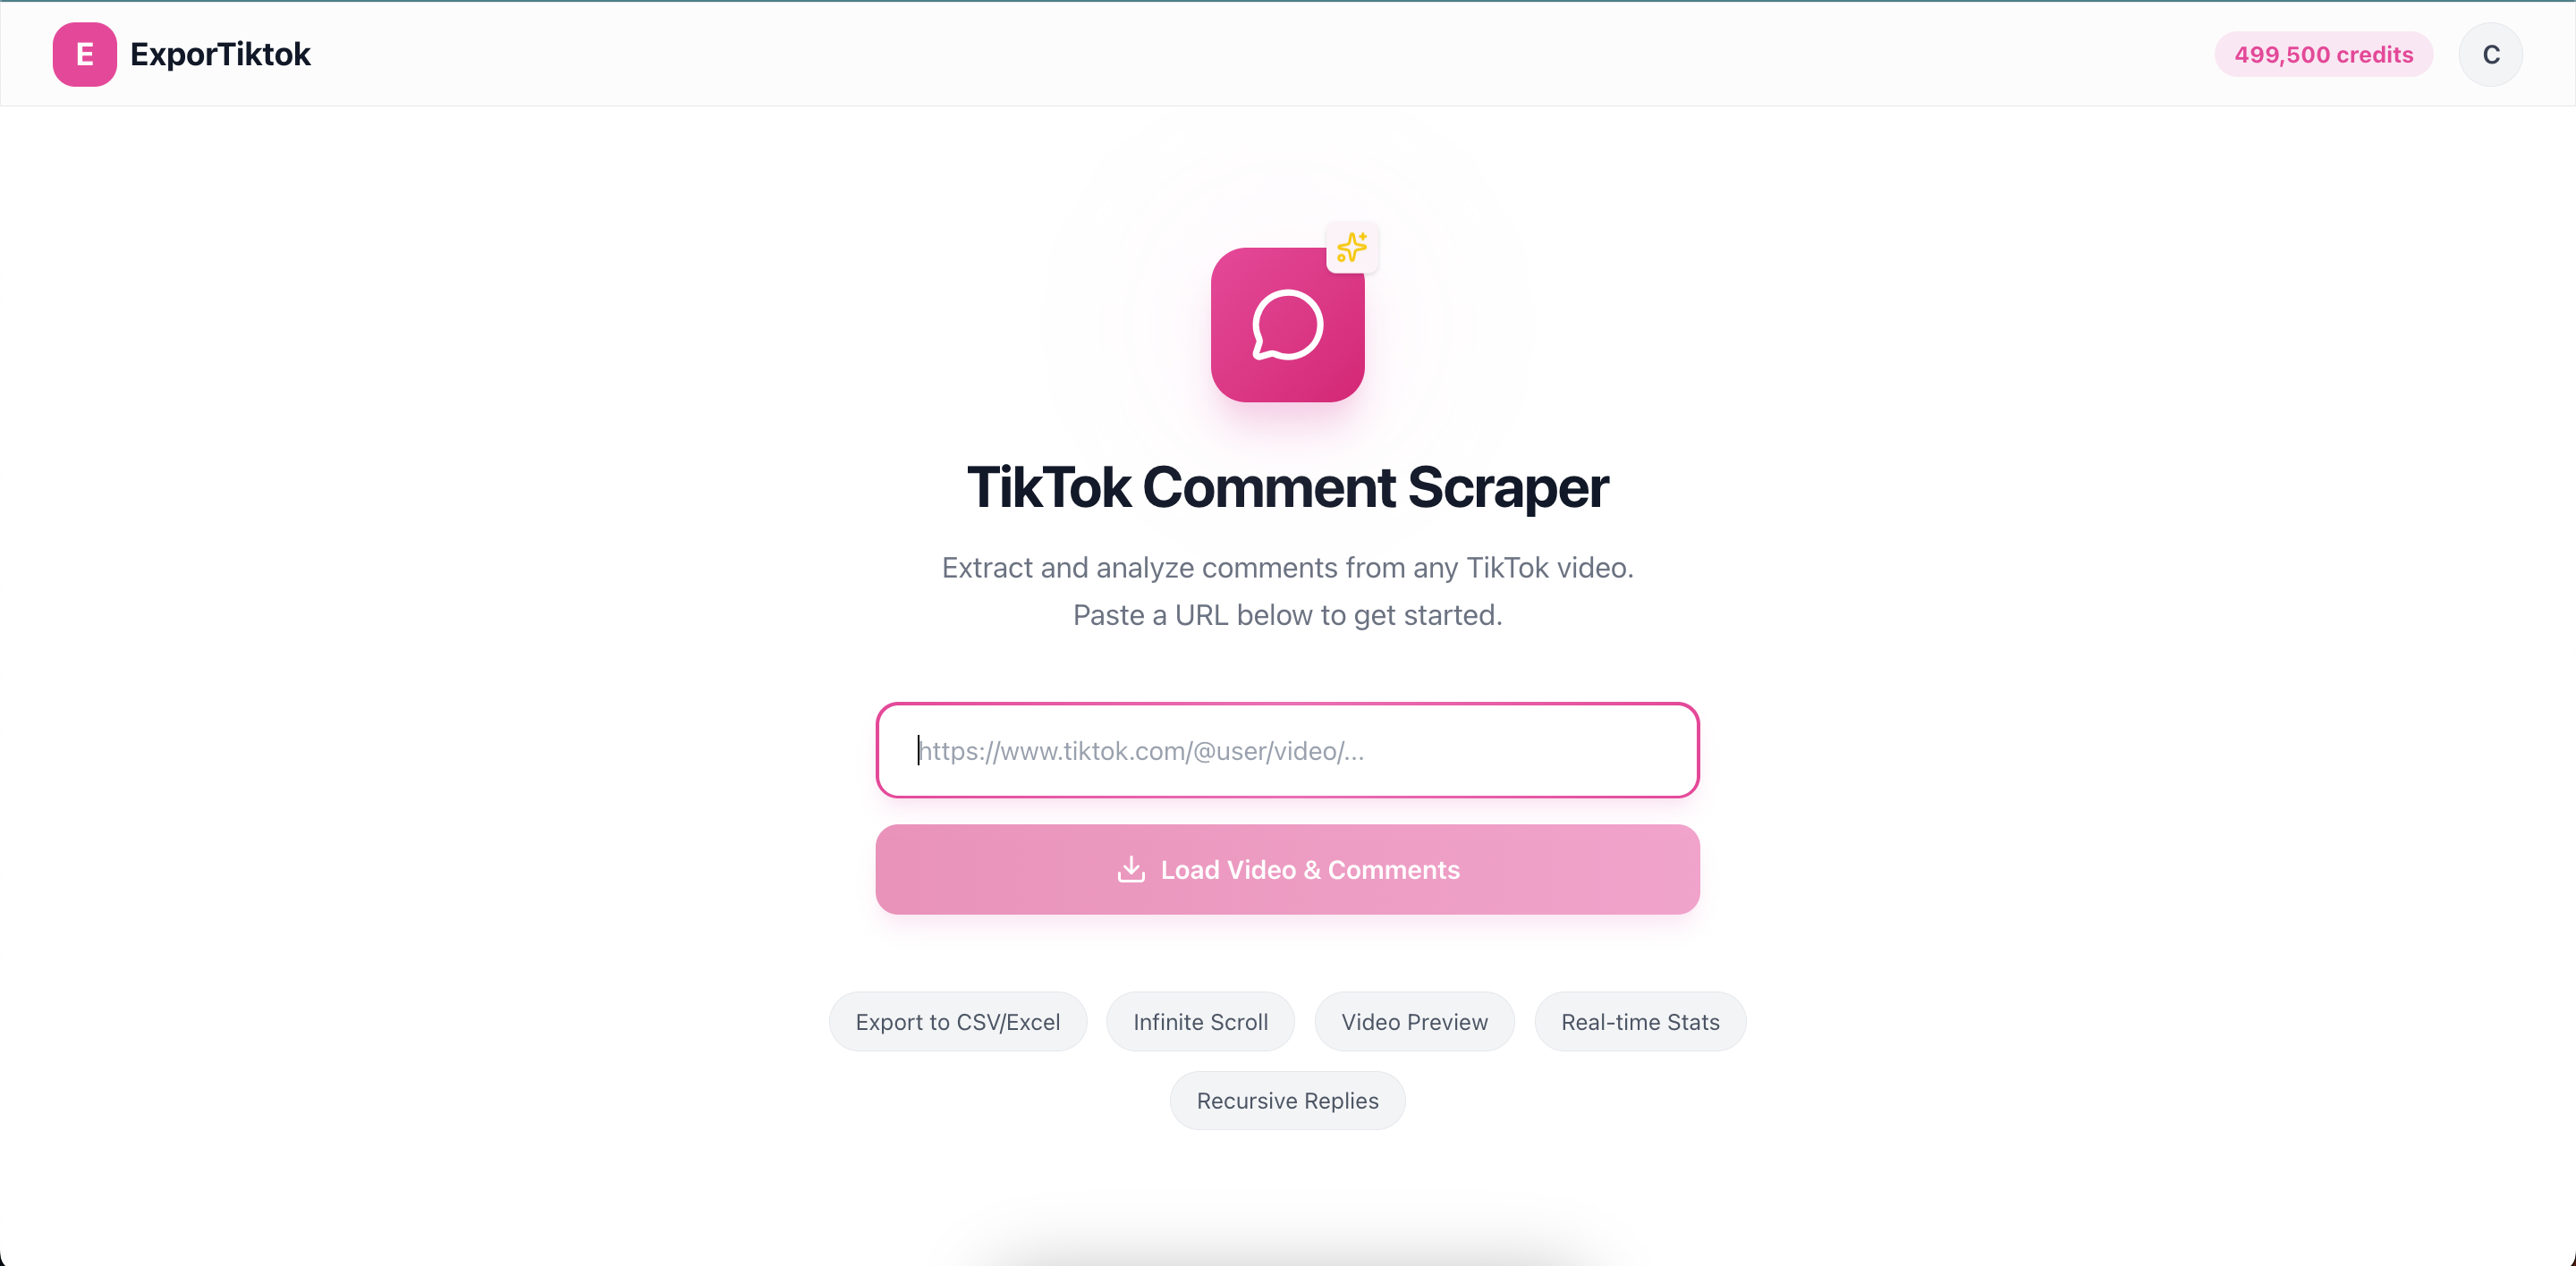This screenshot has width=2576, height=1266.
Task: Click the pink E logo icon
Action: coord(84,54)
